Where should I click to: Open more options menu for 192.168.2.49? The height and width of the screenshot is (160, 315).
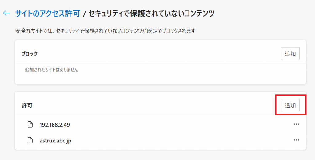[296, 124]
